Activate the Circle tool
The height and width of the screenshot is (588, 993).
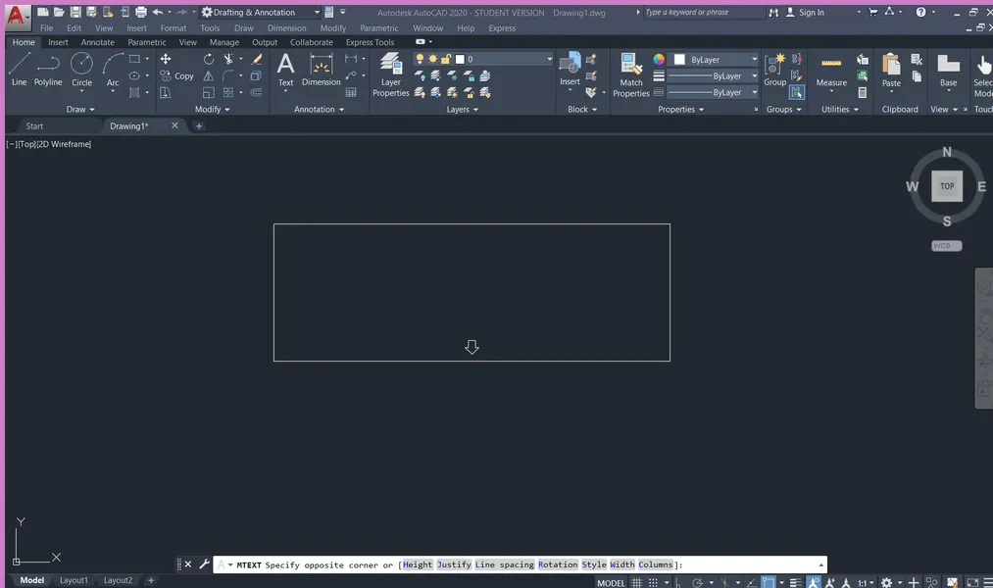click(81, 69)
